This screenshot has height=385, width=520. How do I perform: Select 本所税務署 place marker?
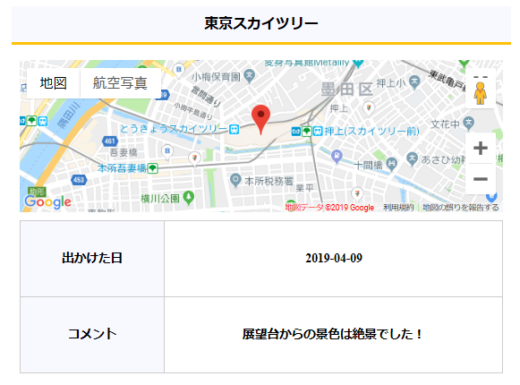tap(235, 180)
